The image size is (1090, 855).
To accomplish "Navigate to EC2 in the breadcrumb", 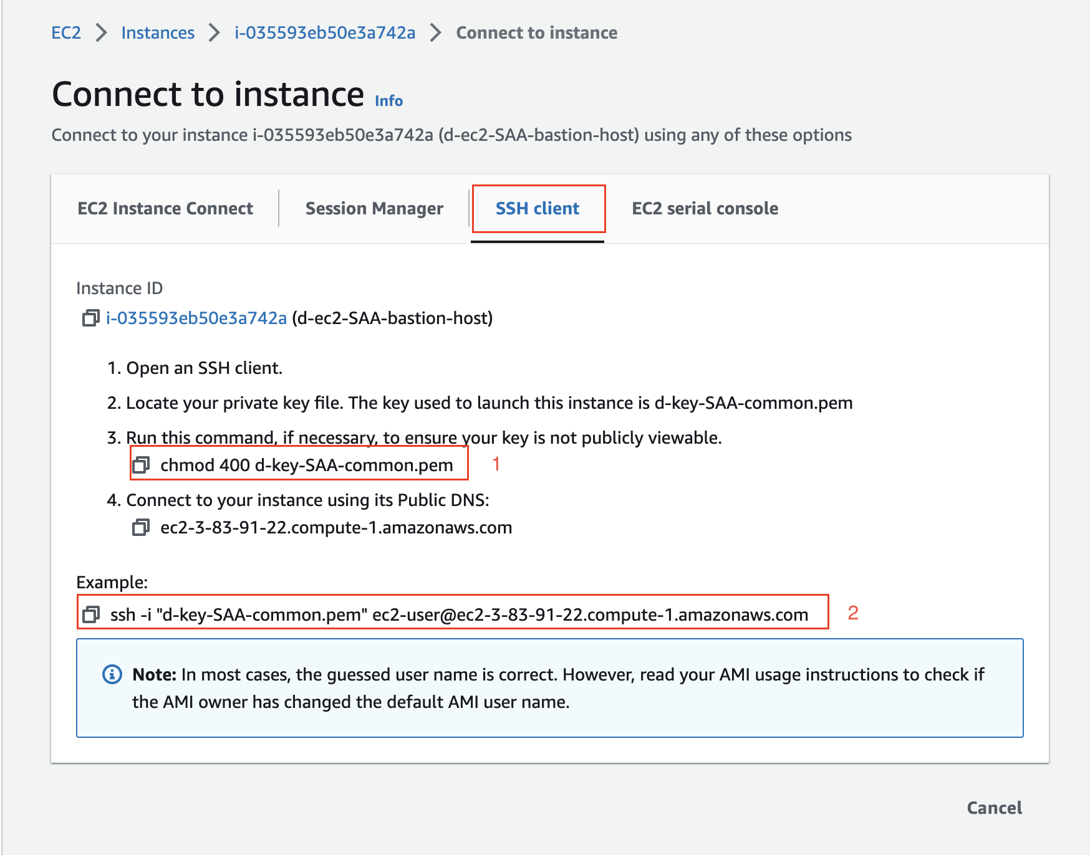I will pos(66,33).
